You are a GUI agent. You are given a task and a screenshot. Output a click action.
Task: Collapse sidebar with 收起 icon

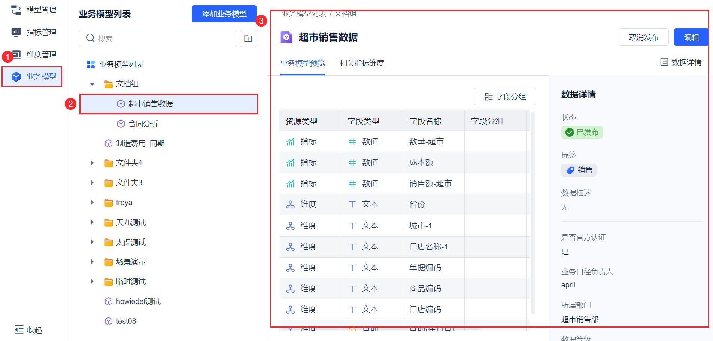19,330
